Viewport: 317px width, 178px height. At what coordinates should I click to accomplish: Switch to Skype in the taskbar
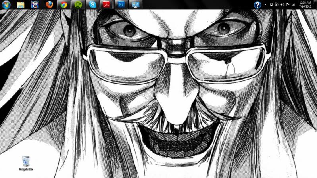coord(92,4)
